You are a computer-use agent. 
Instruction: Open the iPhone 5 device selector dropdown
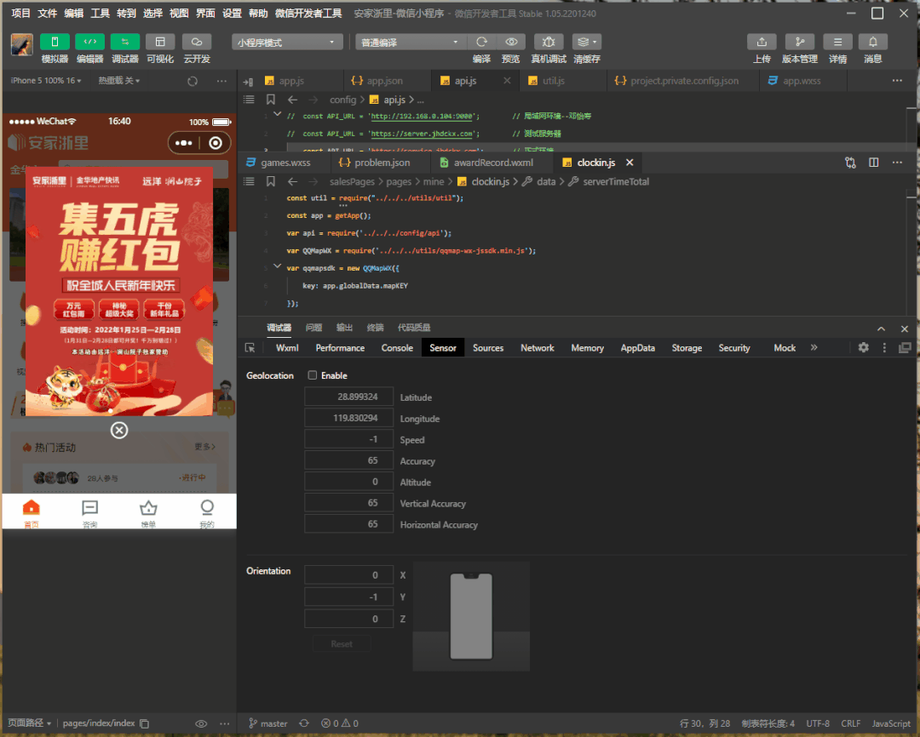[46, 80]
